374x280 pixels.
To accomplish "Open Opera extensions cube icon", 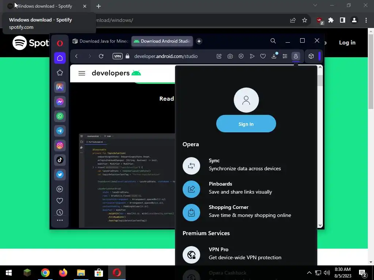I will [311, 56].
